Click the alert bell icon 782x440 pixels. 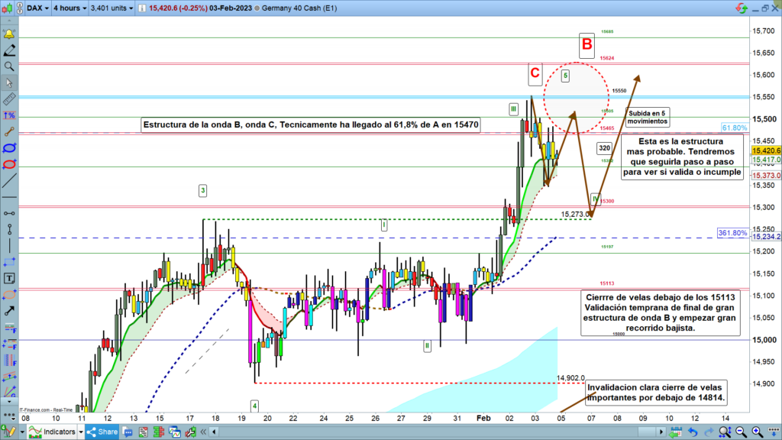(x=9, y=34)
